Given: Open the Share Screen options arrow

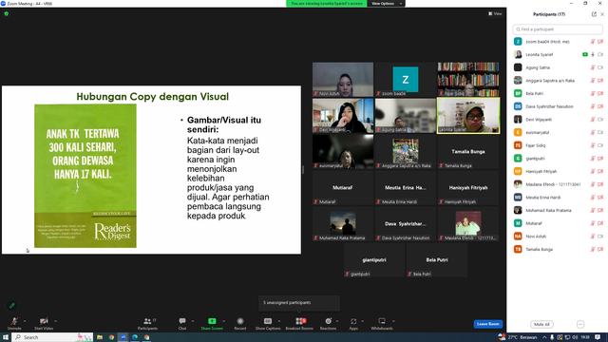Looking at the screenshot, I should click(x=224, y=321).
